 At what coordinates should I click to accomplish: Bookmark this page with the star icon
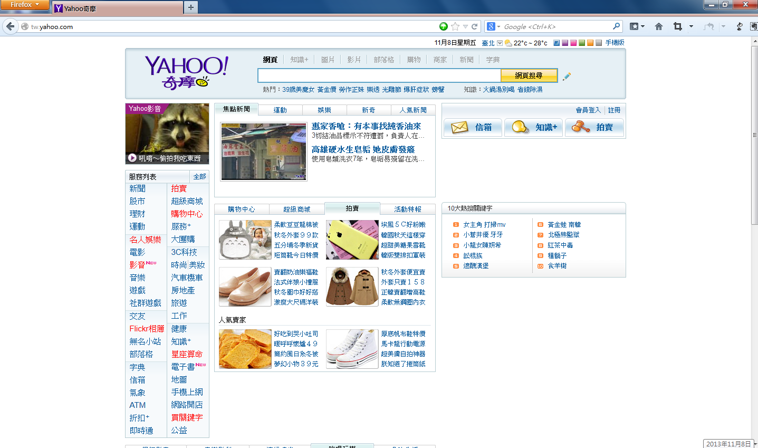(x=455, y=26)
